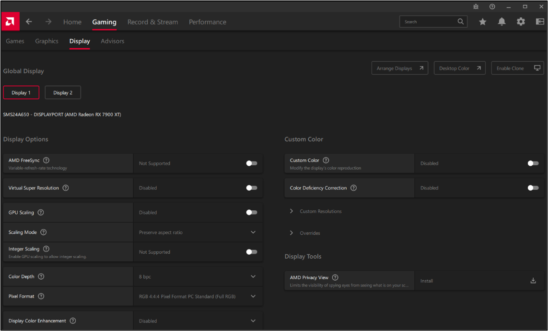Open notifications bell icon
Screen dimensions: 548x331
pyautogui.click(x=502, y=22)
